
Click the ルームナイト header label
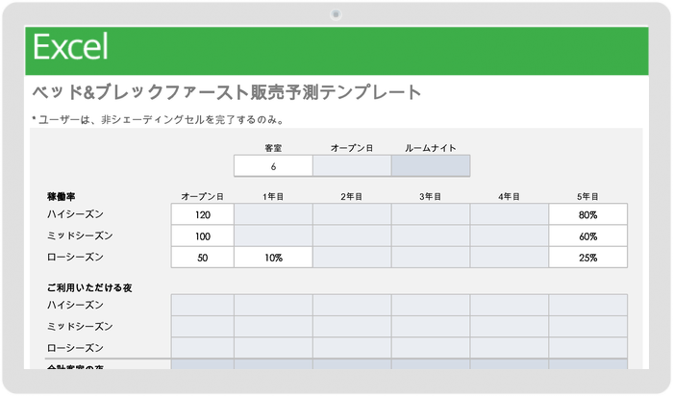click(431, 148)
